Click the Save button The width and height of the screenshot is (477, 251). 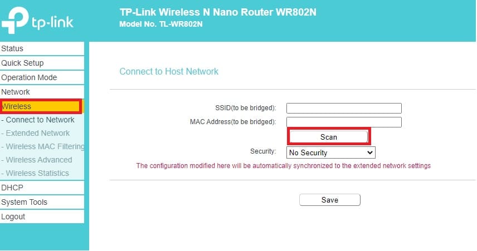(330, 200)
